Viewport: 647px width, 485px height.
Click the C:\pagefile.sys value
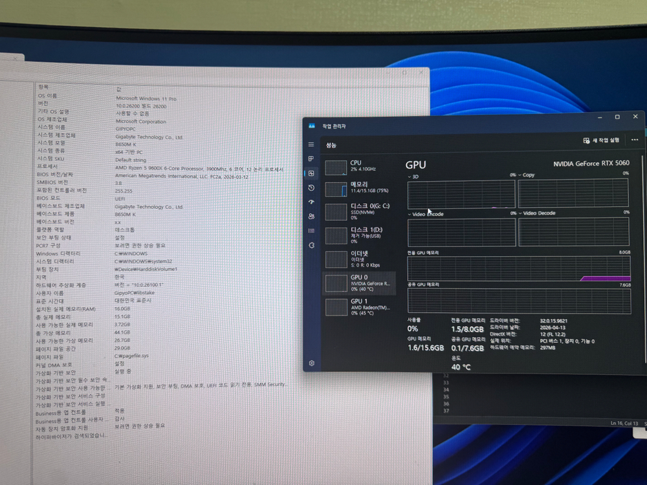coord(131,356)
